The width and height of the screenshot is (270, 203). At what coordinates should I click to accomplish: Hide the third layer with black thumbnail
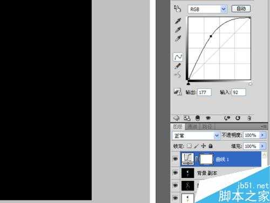click(x=175, y=185)
